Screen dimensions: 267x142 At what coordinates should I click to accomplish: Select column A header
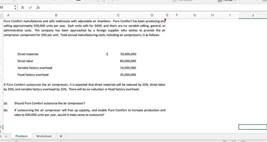pos(8,15)
